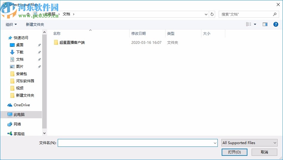Click modified date 2020-03-16 16:07

click(x=146, y=43)
